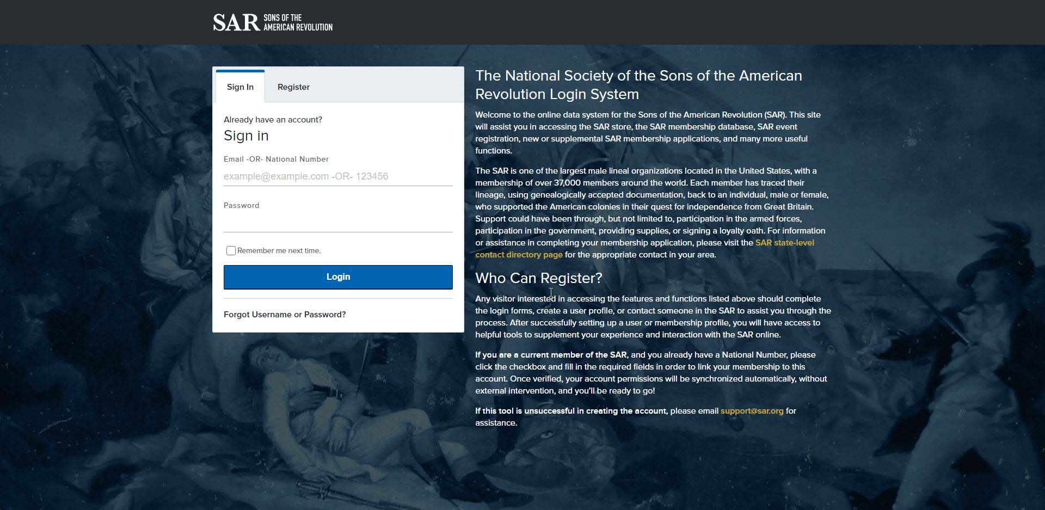This screenshot has width=1045, height=510.
Task: Open Forgot Username or Password link
Action: point(285,315)
